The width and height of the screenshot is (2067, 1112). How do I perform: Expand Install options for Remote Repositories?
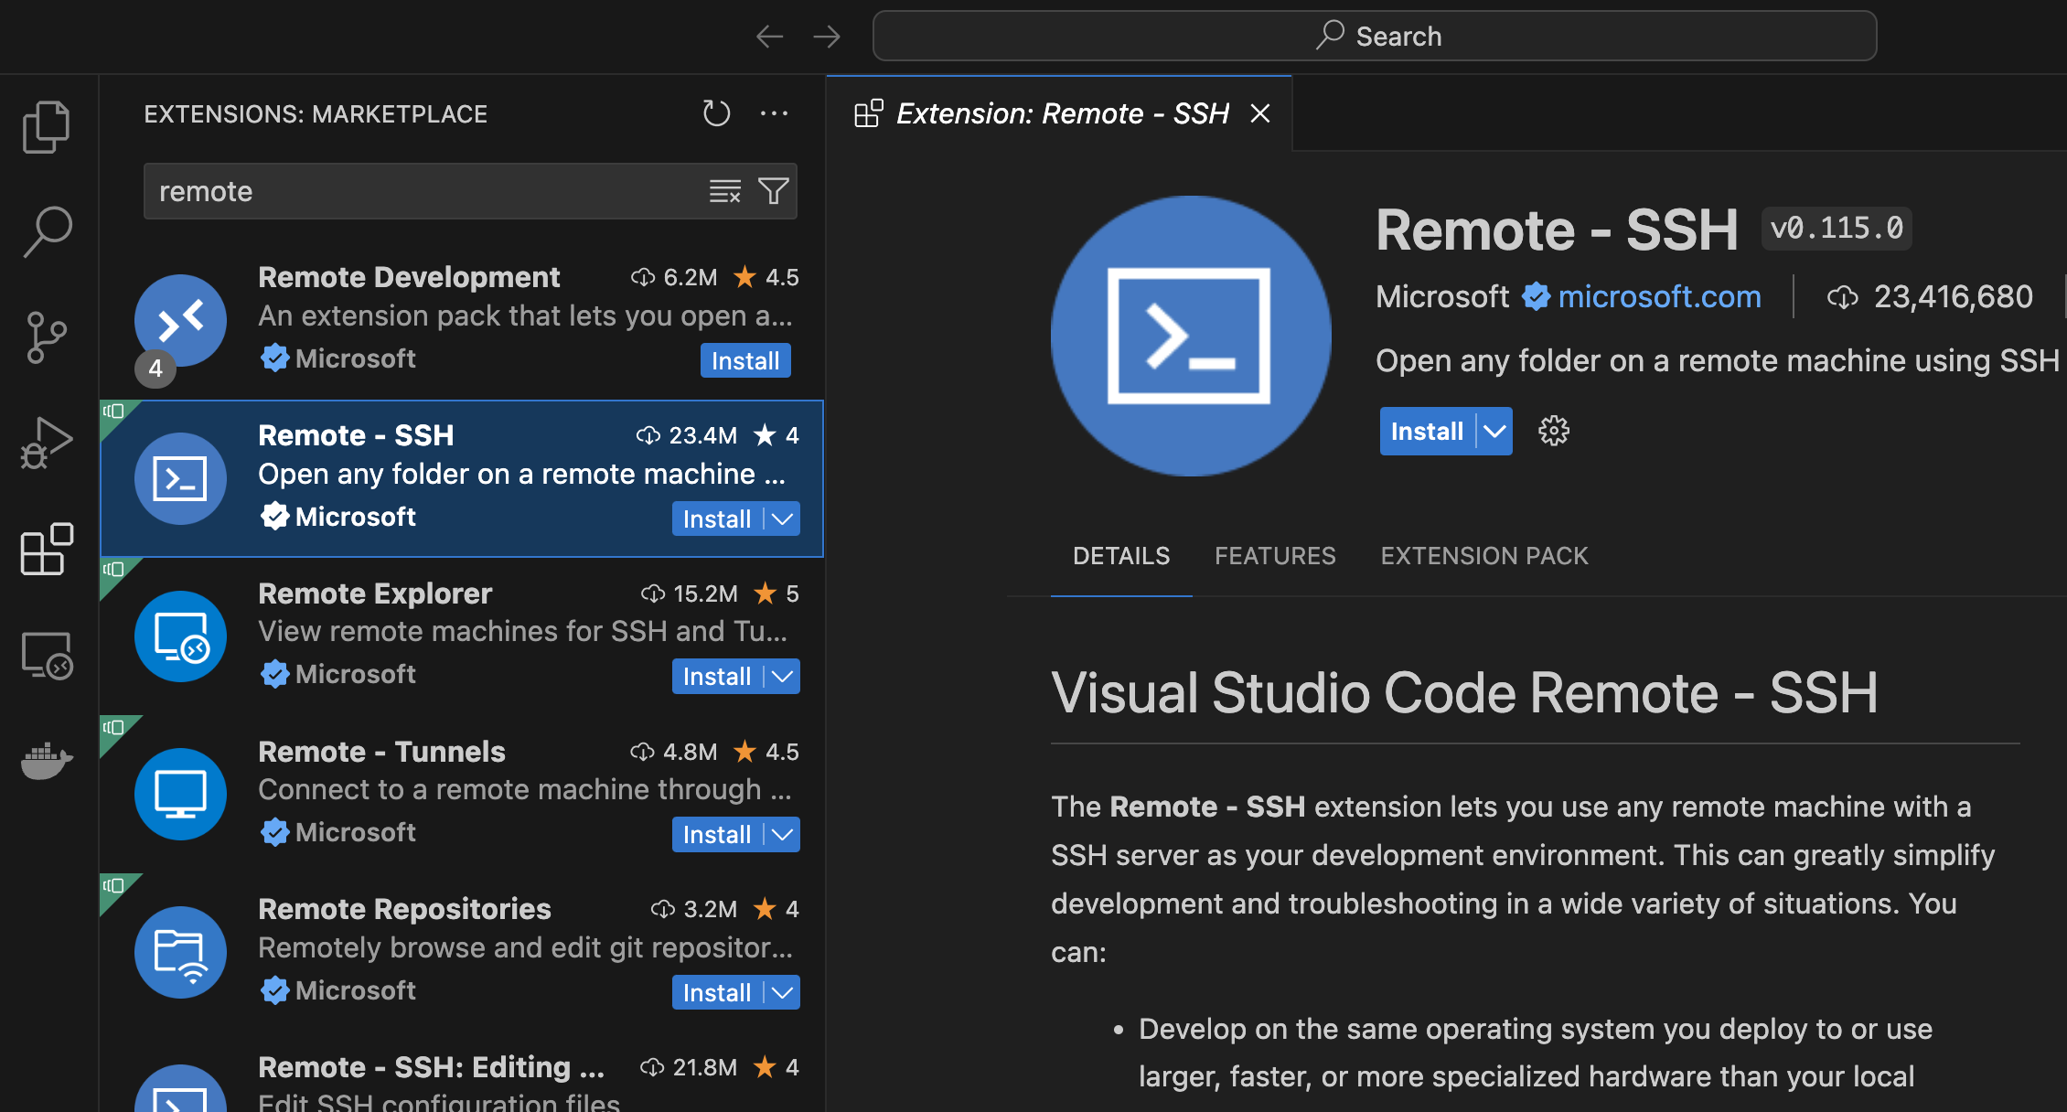(x=781, y=992)
